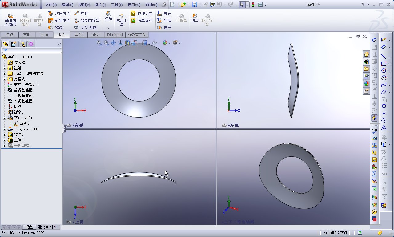
Task: Click the *左视 viewport label
Action: click(233, 125)
